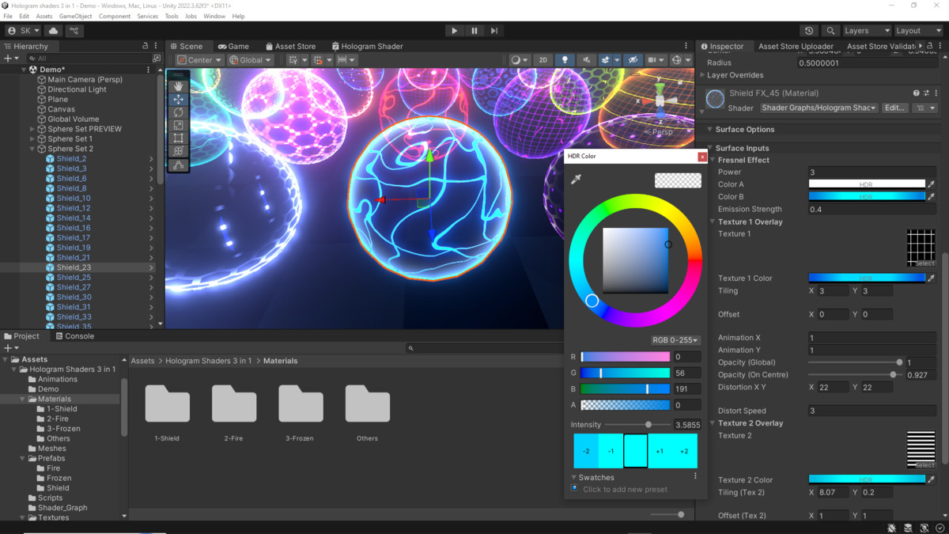Open the Shader Graphs/Hologram shader dropdown
Image resolution: width=949 pixels, height=534 pixels.
click(x=819, y=108)
